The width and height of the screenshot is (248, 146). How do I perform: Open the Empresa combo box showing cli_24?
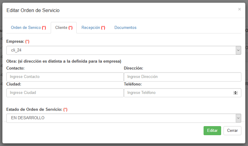tap(121, 50)
